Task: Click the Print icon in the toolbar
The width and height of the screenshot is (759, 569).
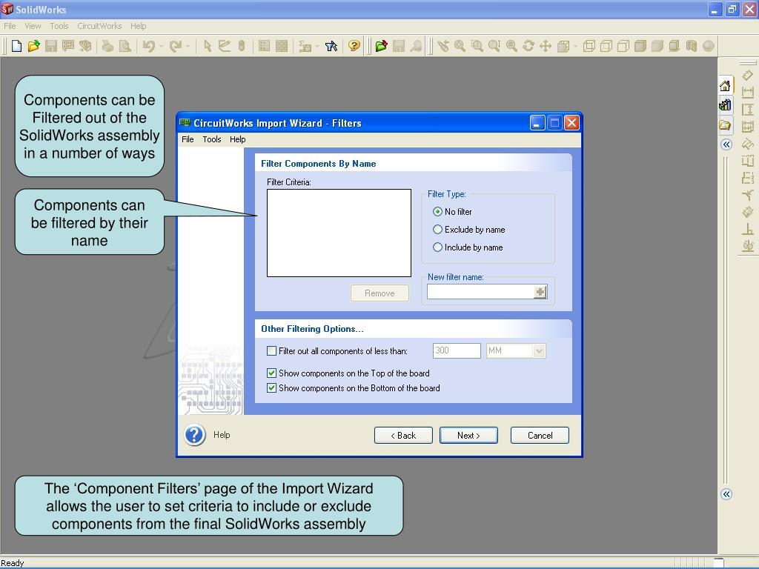Action: [x=107, y=46]
